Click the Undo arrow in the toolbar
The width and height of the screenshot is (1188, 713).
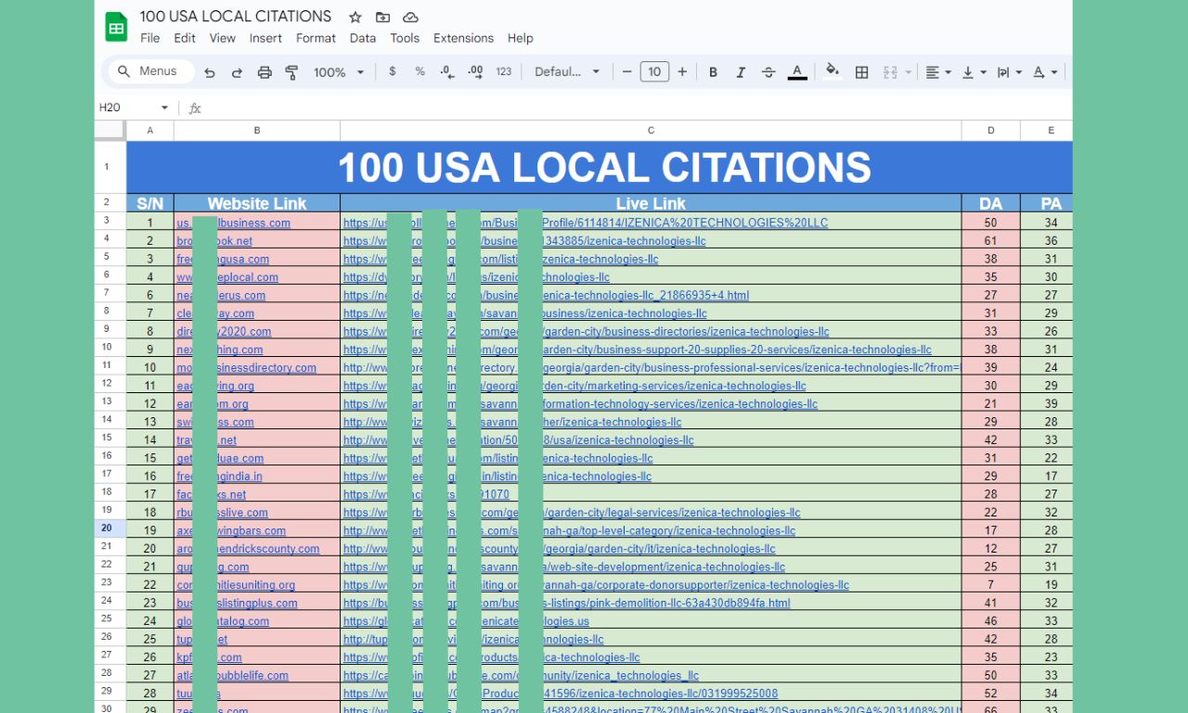(x=210, y=72)
